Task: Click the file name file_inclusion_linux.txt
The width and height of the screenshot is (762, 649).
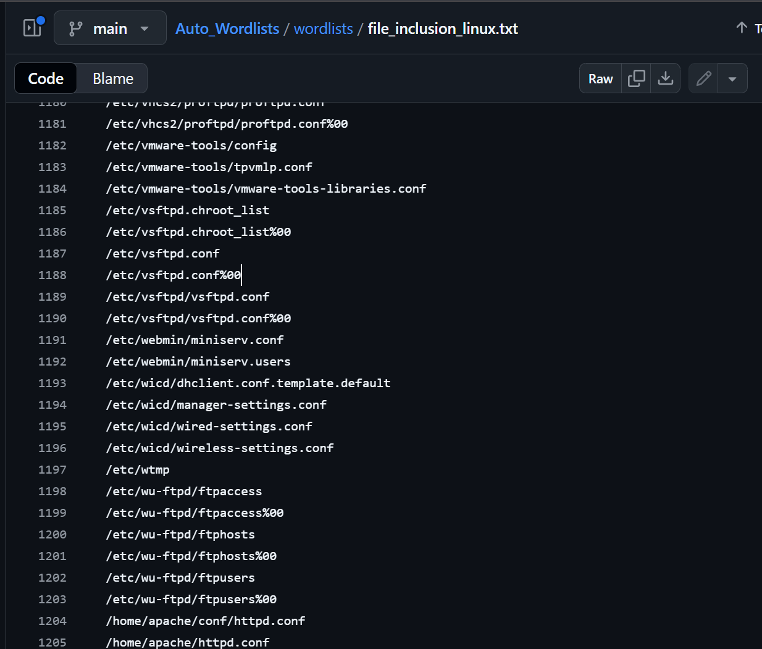Action: (x=442, y=28)
